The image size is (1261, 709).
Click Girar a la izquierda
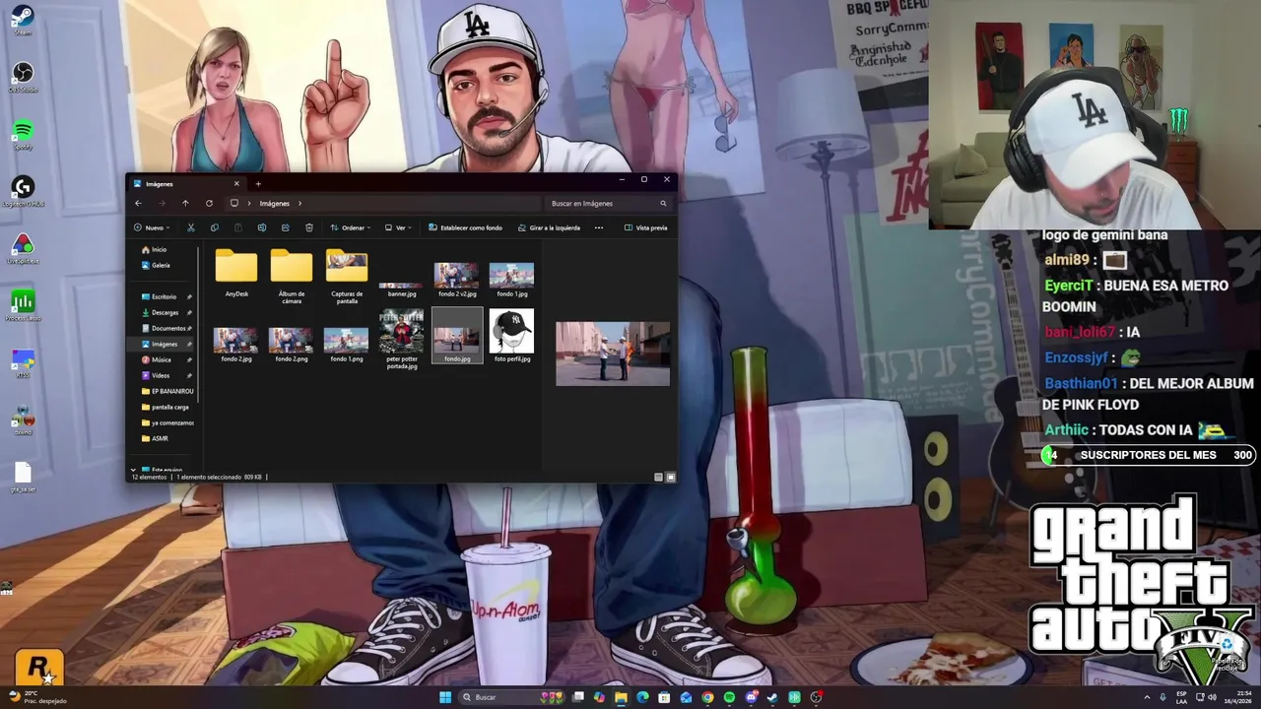549,227
